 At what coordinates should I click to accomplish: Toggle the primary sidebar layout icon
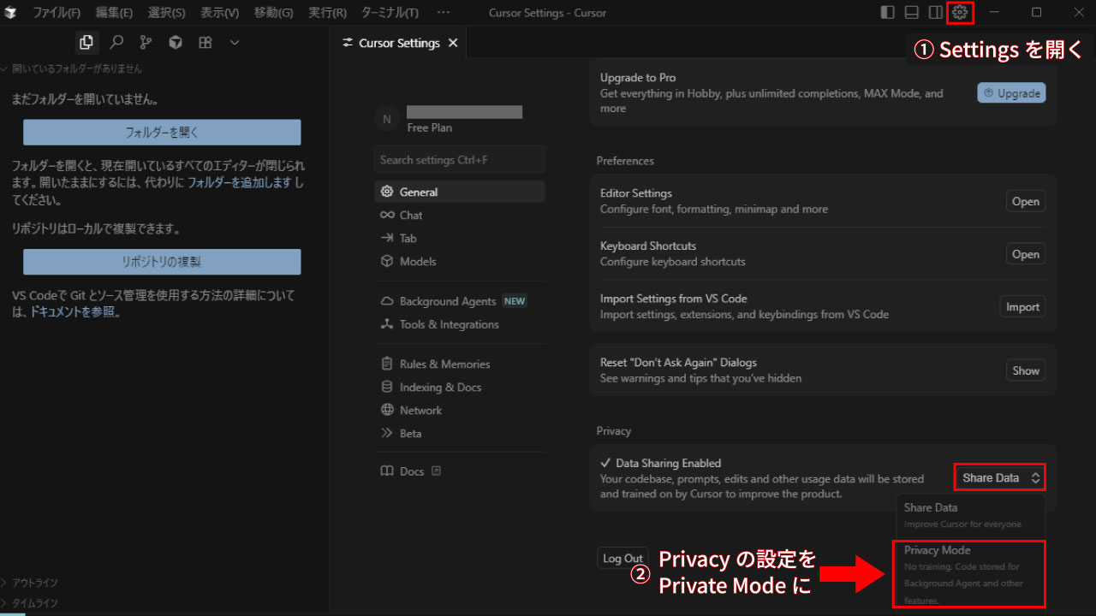888,12
